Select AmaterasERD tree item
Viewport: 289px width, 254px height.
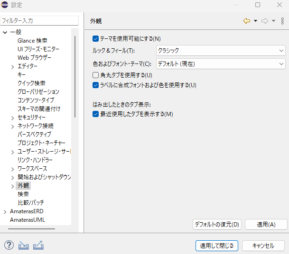coord(27,211)
